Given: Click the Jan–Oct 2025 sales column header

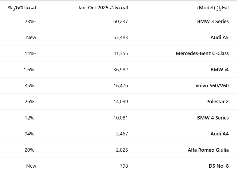Looking at the screenshot, I should (x=103, y=7).
